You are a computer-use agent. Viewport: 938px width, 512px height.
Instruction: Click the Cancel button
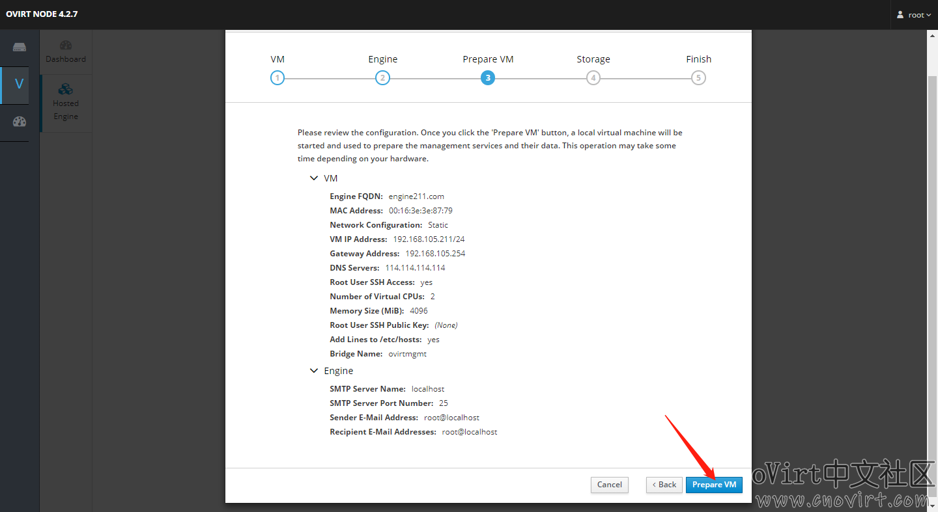pos(610,485)
